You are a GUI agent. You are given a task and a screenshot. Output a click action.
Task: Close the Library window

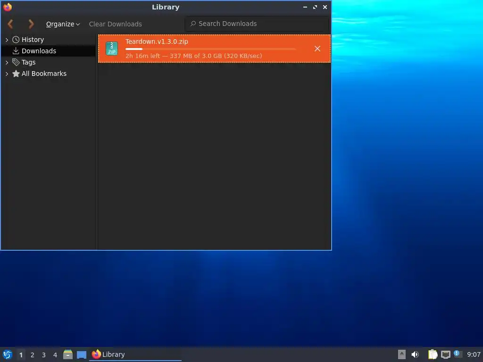tap(325, 7)
